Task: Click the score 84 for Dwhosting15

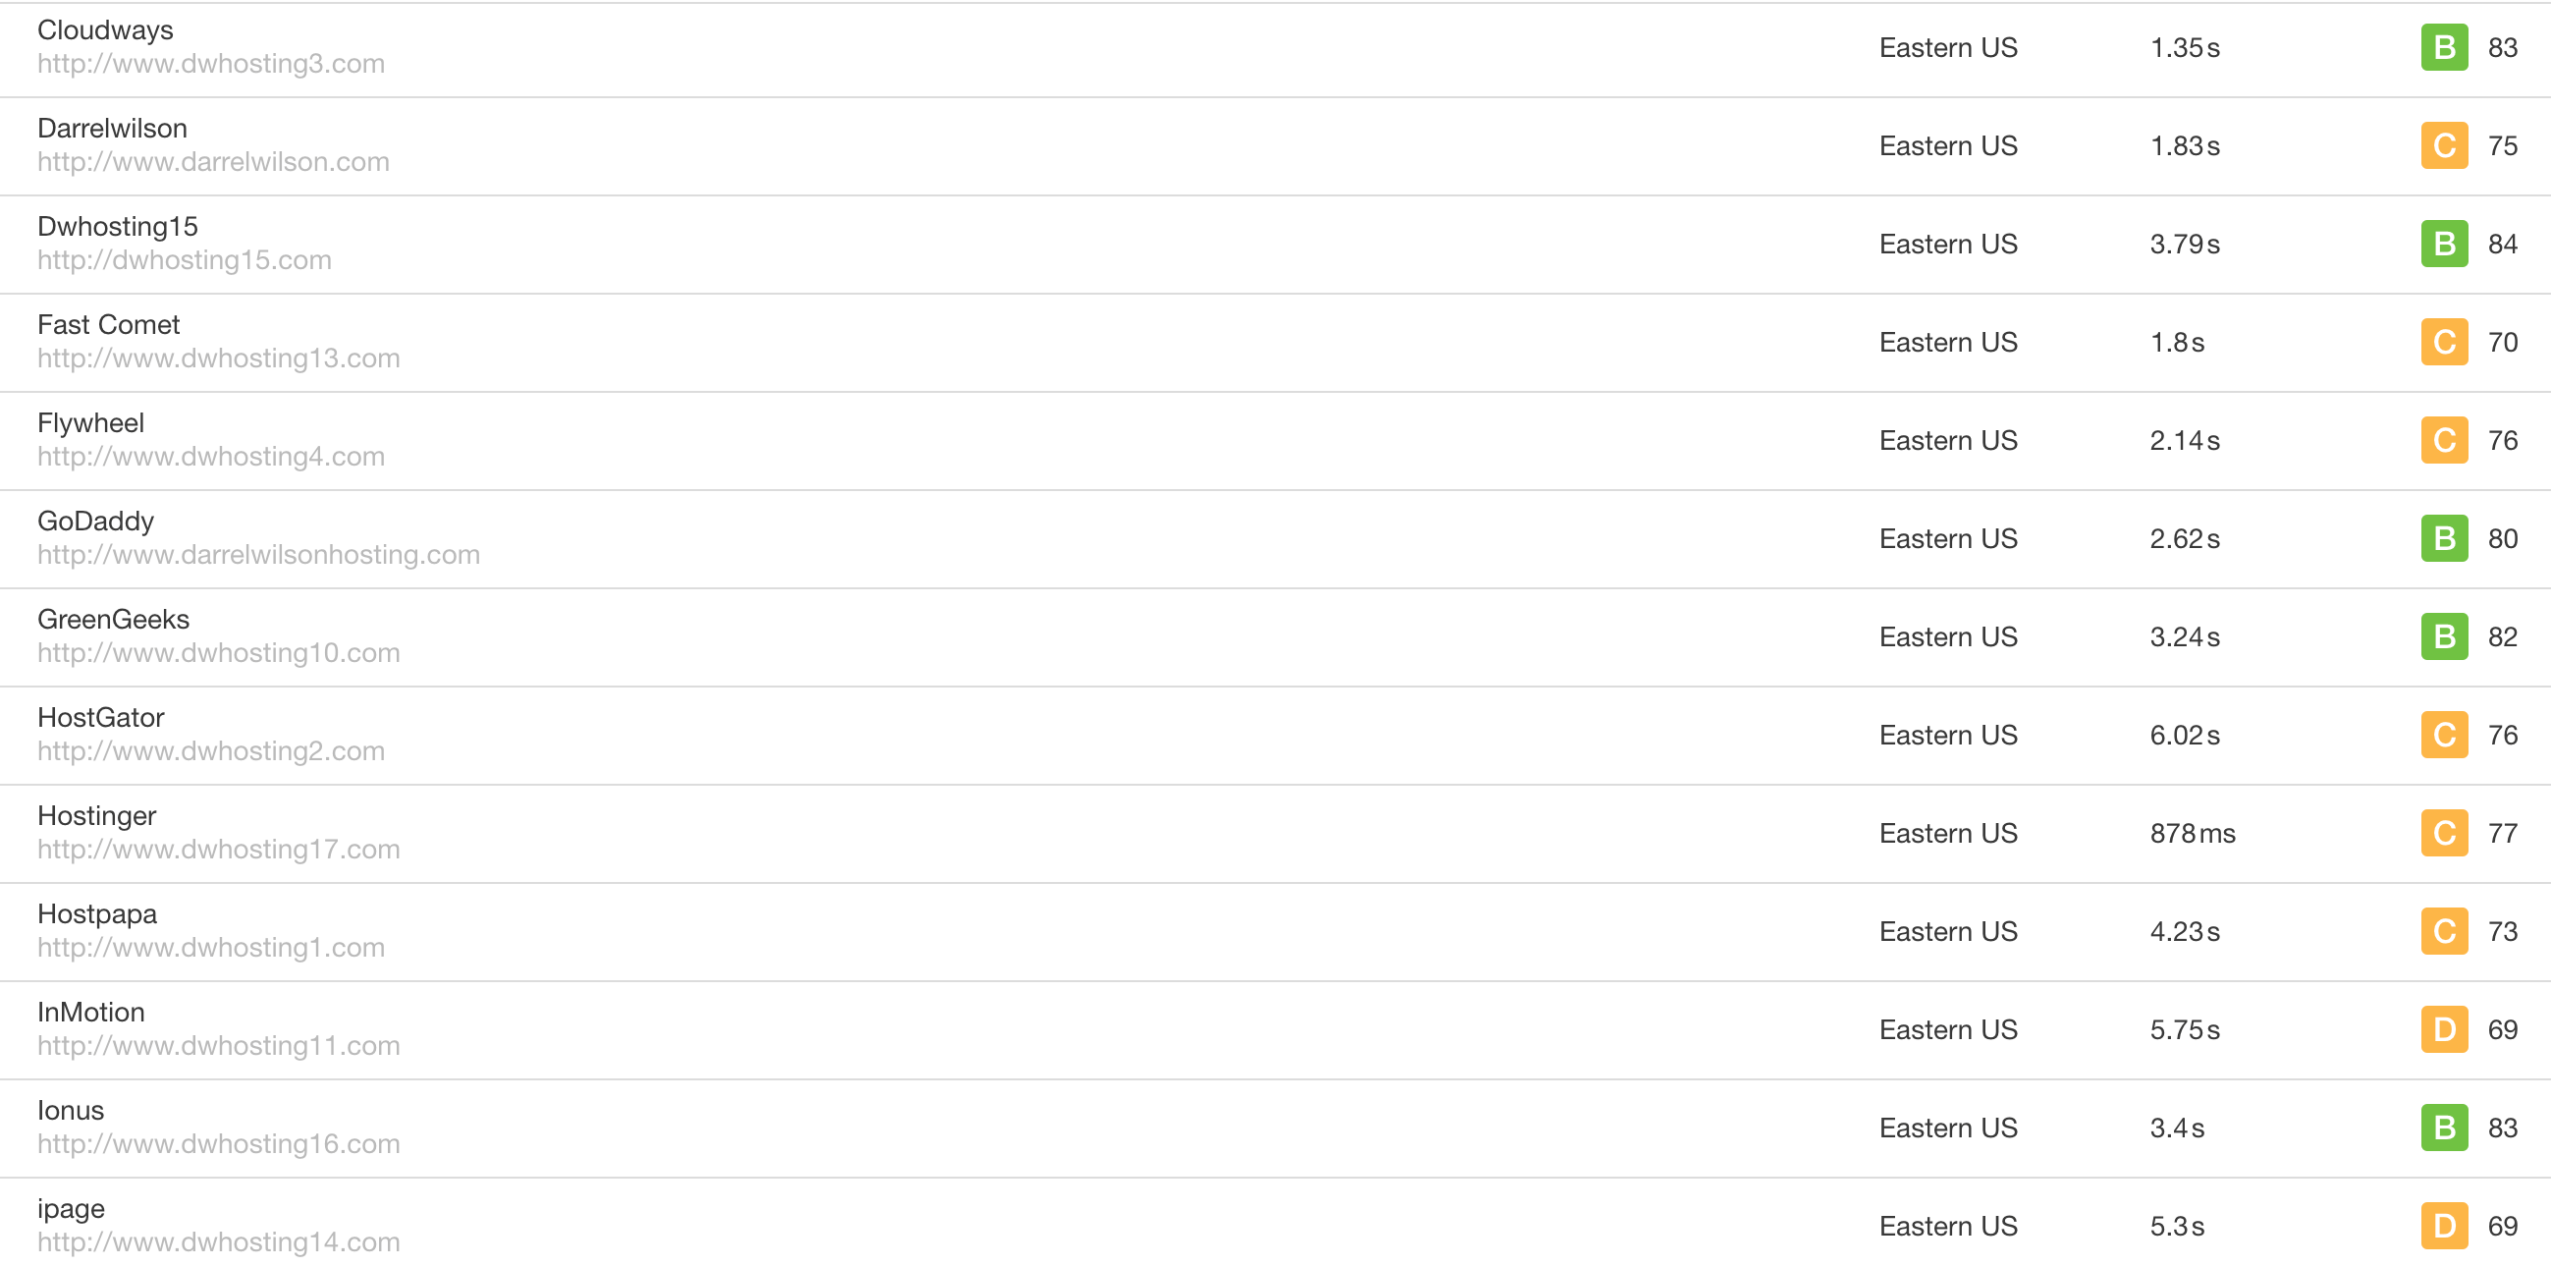Action: click(x=2503, y=244)
